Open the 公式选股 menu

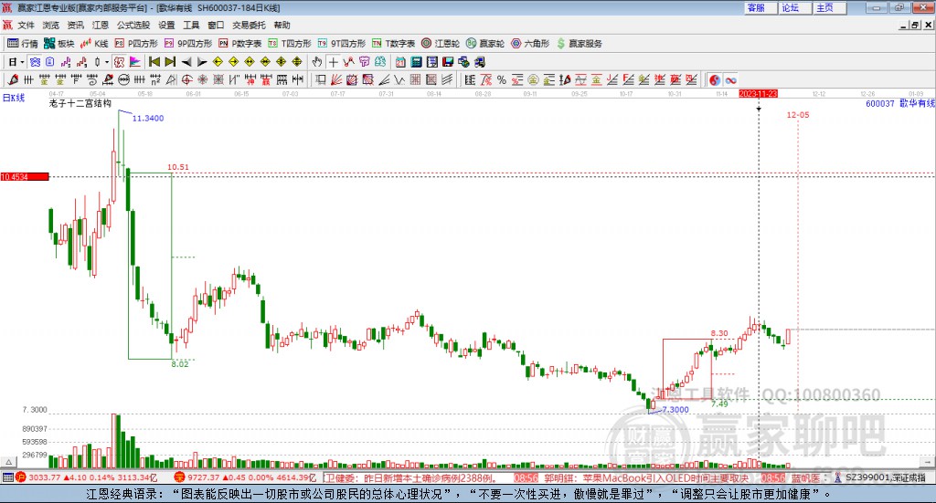pos(133,25)
